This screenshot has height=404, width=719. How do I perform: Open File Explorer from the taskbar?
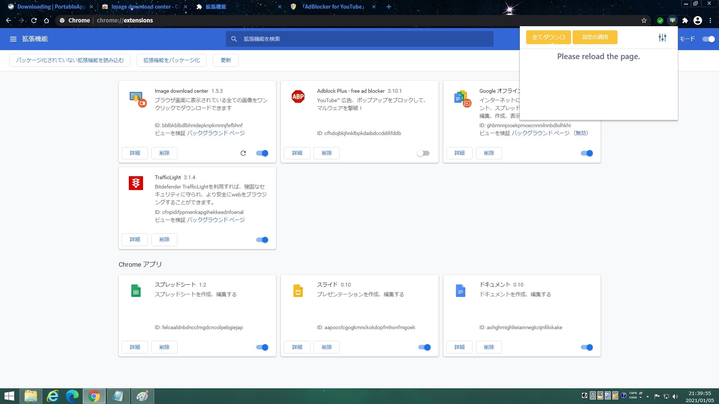[31, 396]
